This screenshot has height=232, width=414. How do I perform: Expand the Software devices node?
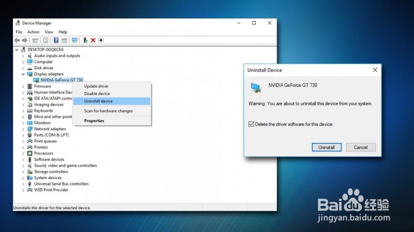coord(23,160)
